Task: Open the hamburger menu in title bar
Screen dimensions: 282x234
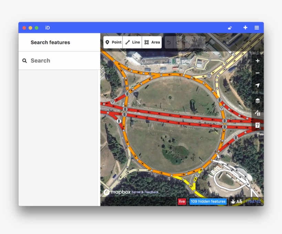Action: coord(257,28)
